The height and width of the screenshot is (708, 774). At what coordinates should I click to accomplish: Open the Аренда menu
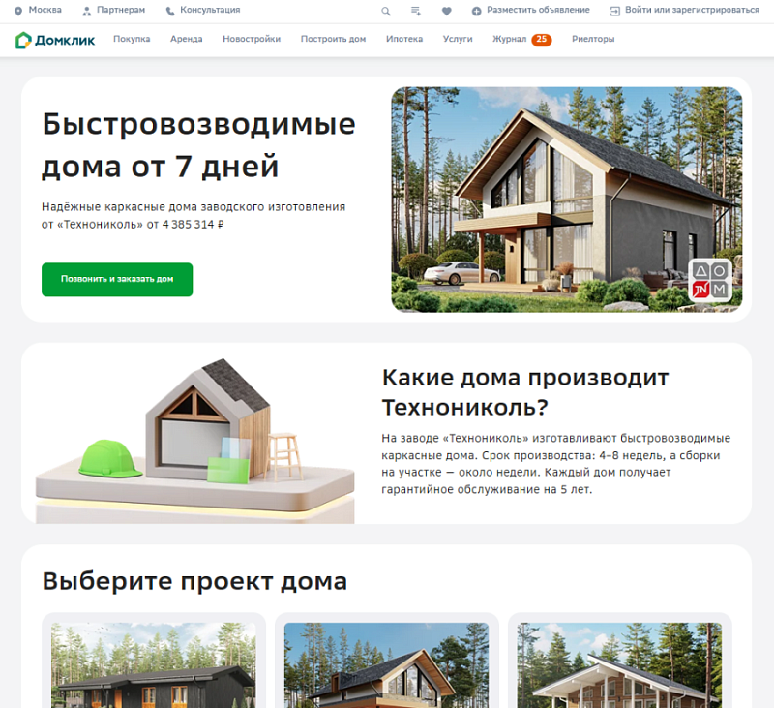click(187, 39)
